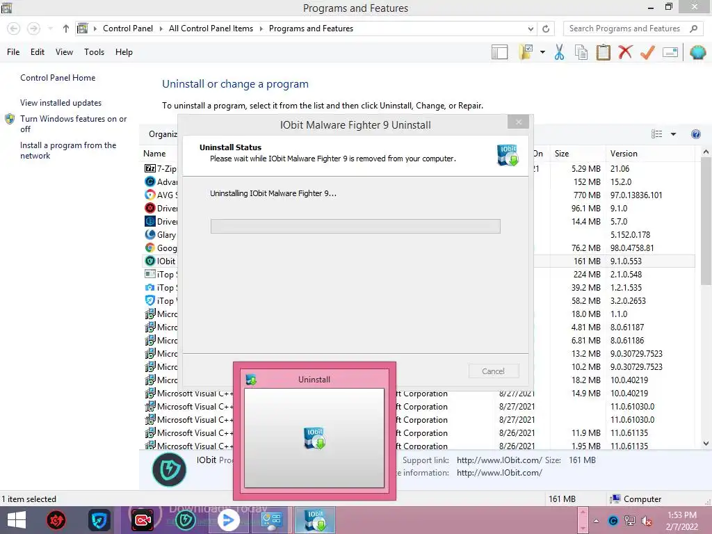
Task: Select the uninstall progress bar
Action: click(x=355, y=226)
